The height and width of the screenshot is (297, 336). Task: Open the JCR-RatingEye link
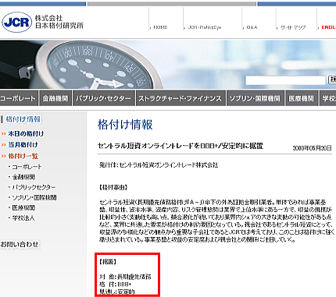pyautogui.click(x=205, y=27)
